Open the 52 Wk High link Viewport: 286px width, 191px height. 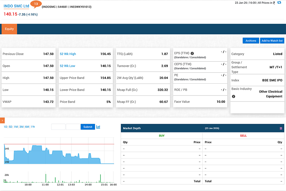pyautogui.click(x=68, y=54)
